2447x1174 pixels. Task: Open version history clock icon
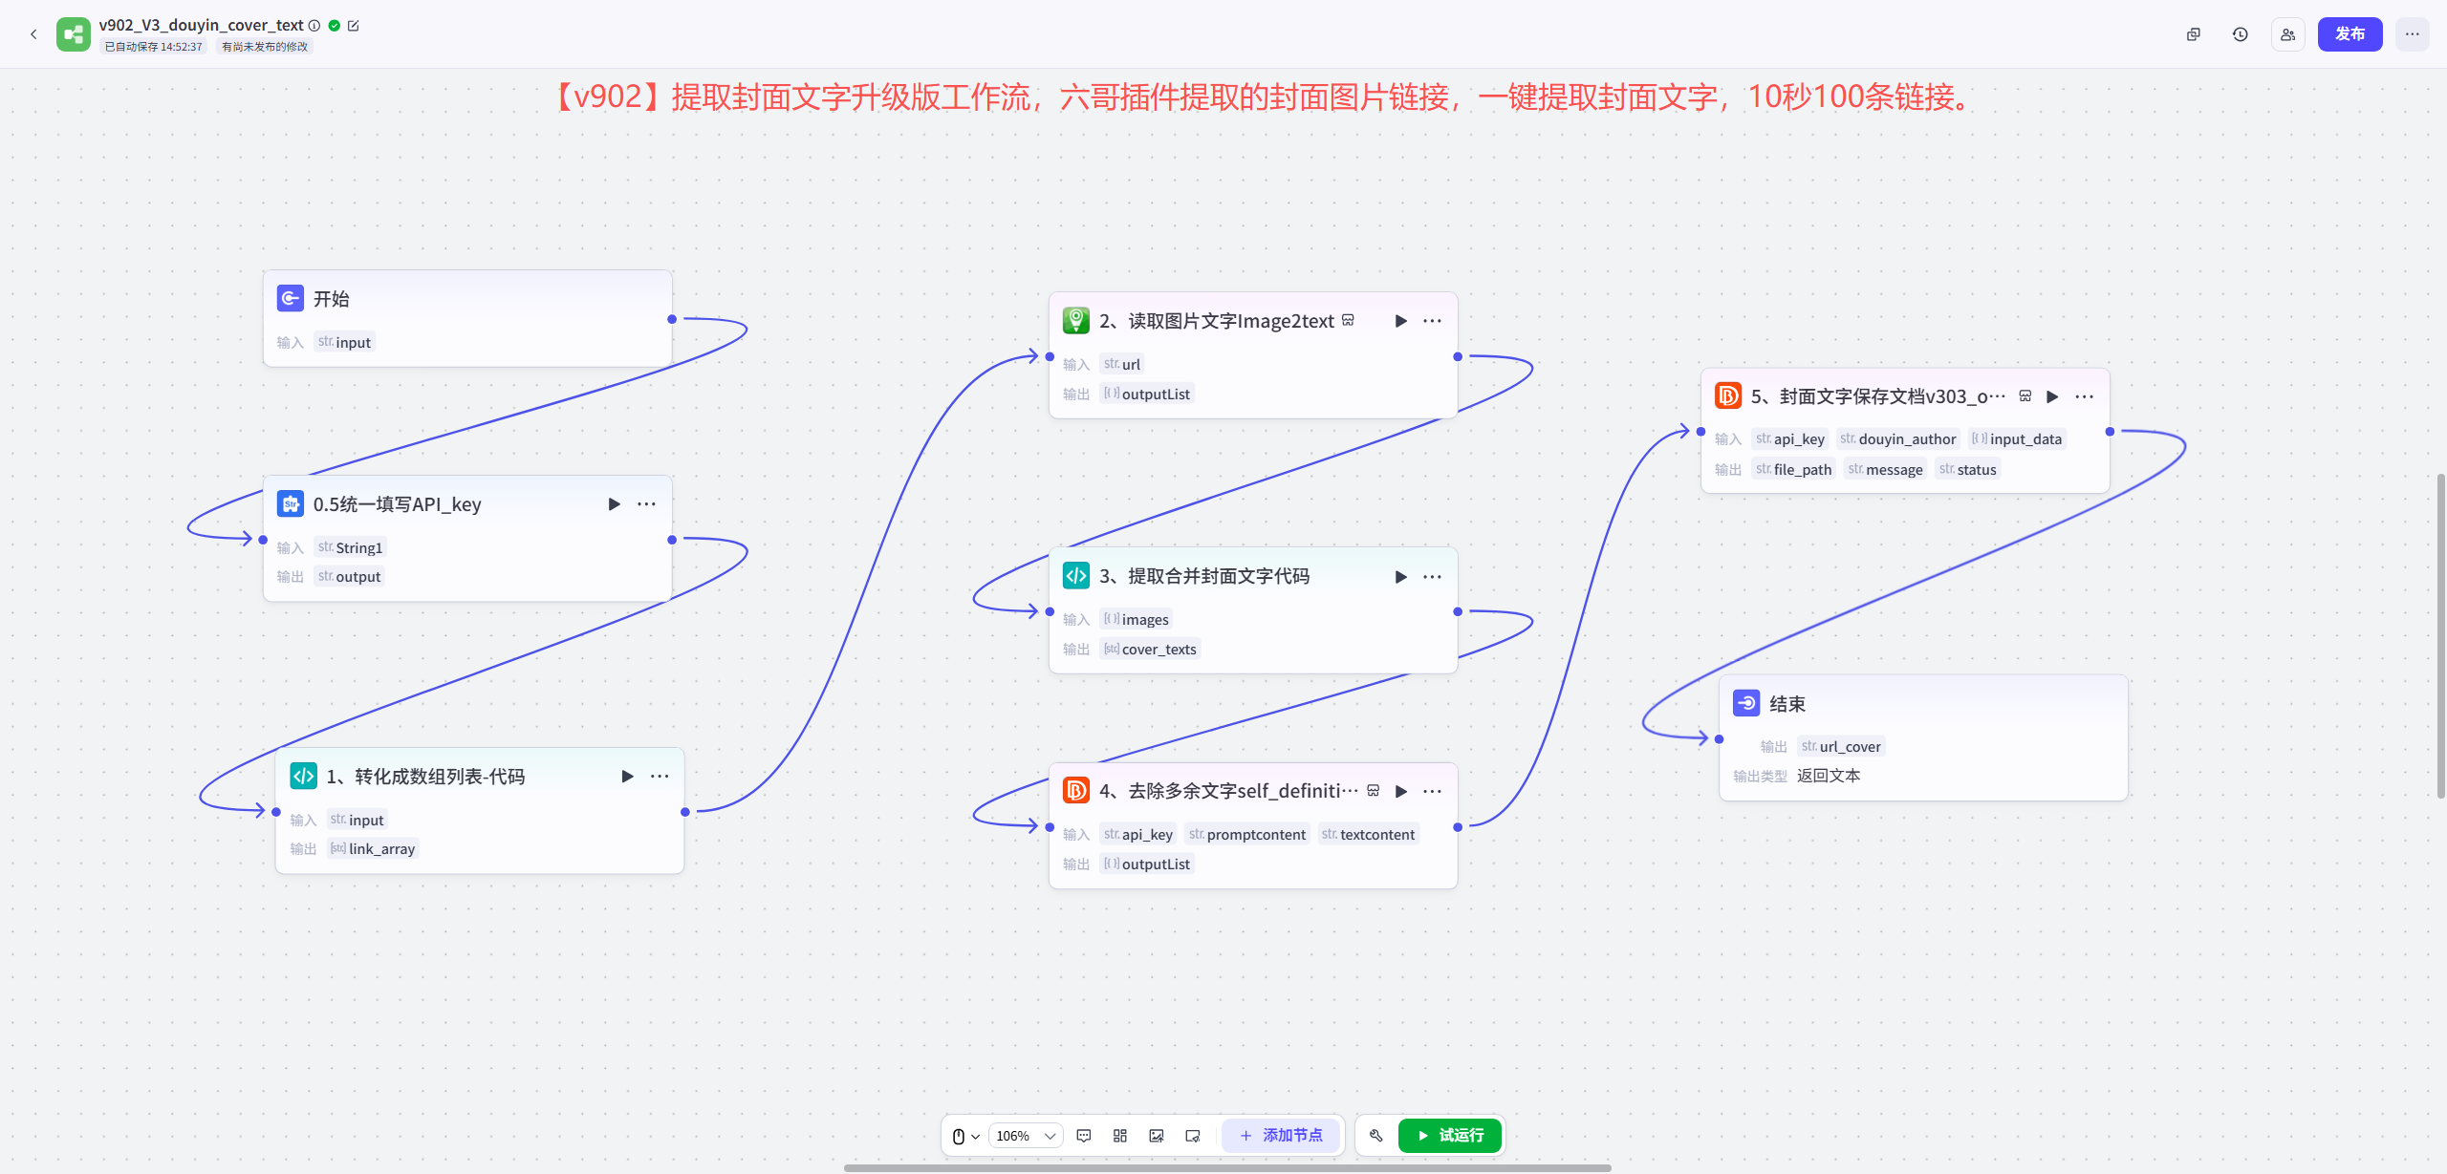[x=2241, y=34]
